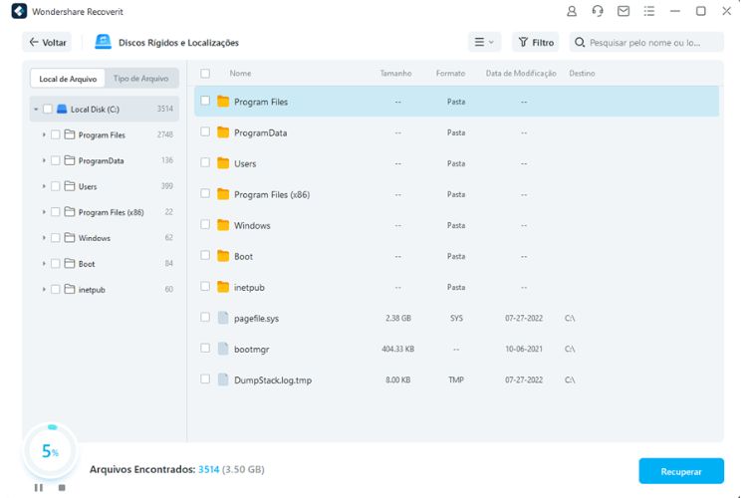Click the DumpStack.log.tmp file icon
Viewport: 747px width, 498px height.
tap(223, 379)
